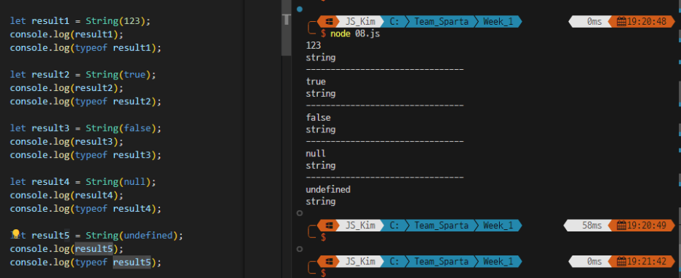Image resolution: width=681 pixels, height=278 pixels.
Task: Click the 'string' output directly under 'undefined'
Action: click(x=321, y=202)
